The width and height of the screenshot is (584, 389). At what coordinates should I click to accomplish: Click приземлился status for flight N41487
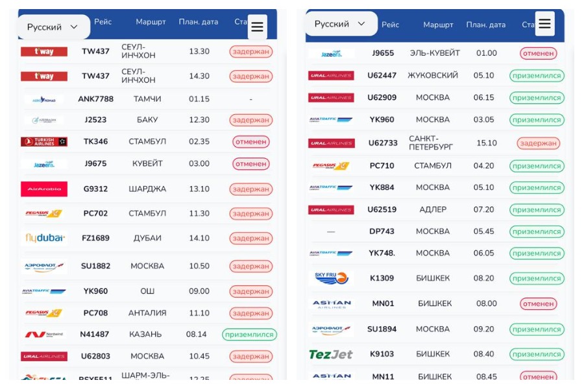click(249, 335)
